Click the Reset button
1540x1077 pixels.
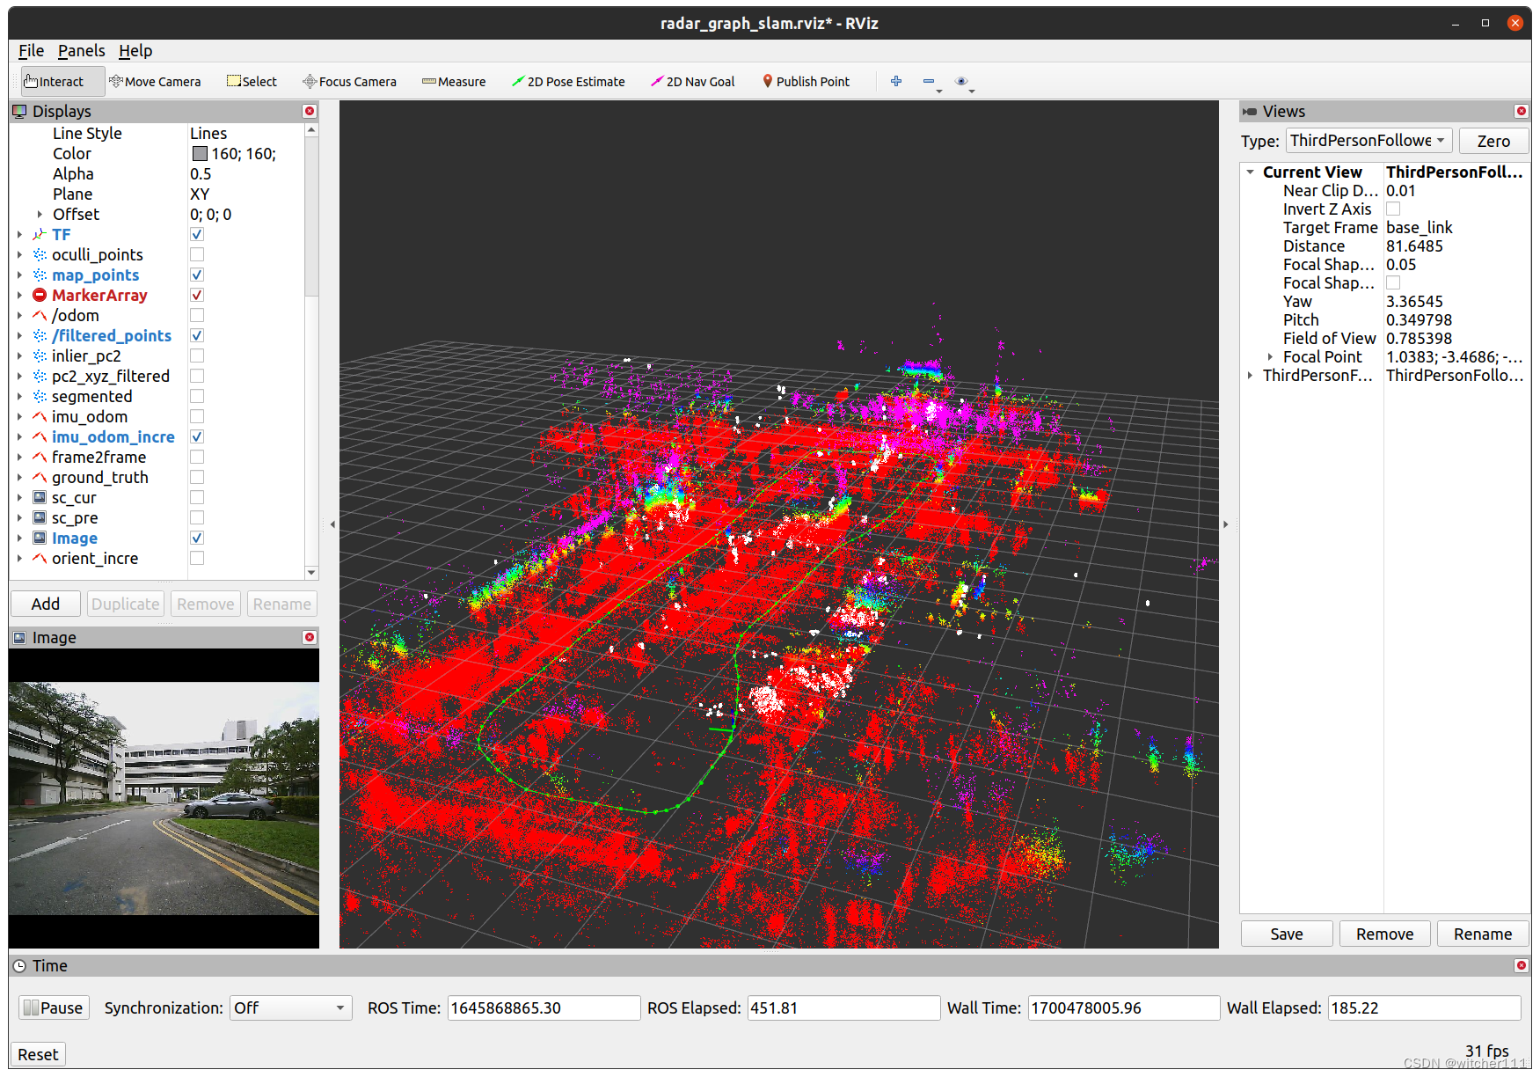38,1054
